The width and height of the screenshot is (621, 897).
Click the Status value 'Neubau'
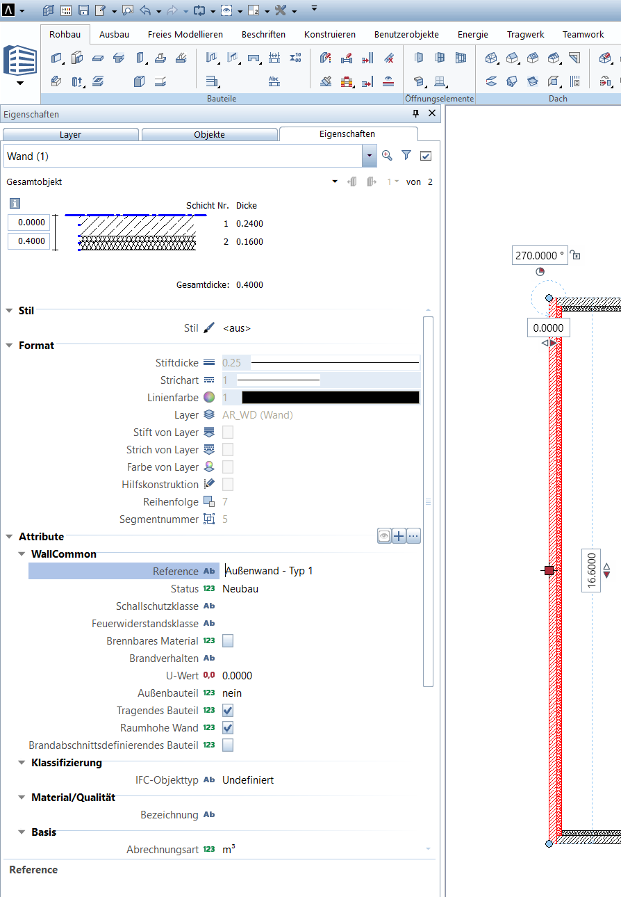pyautogui.click(x=240, y=589)
